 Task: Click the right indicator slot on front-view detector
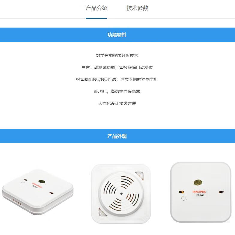pyautogui.click(x=222, y=192)
